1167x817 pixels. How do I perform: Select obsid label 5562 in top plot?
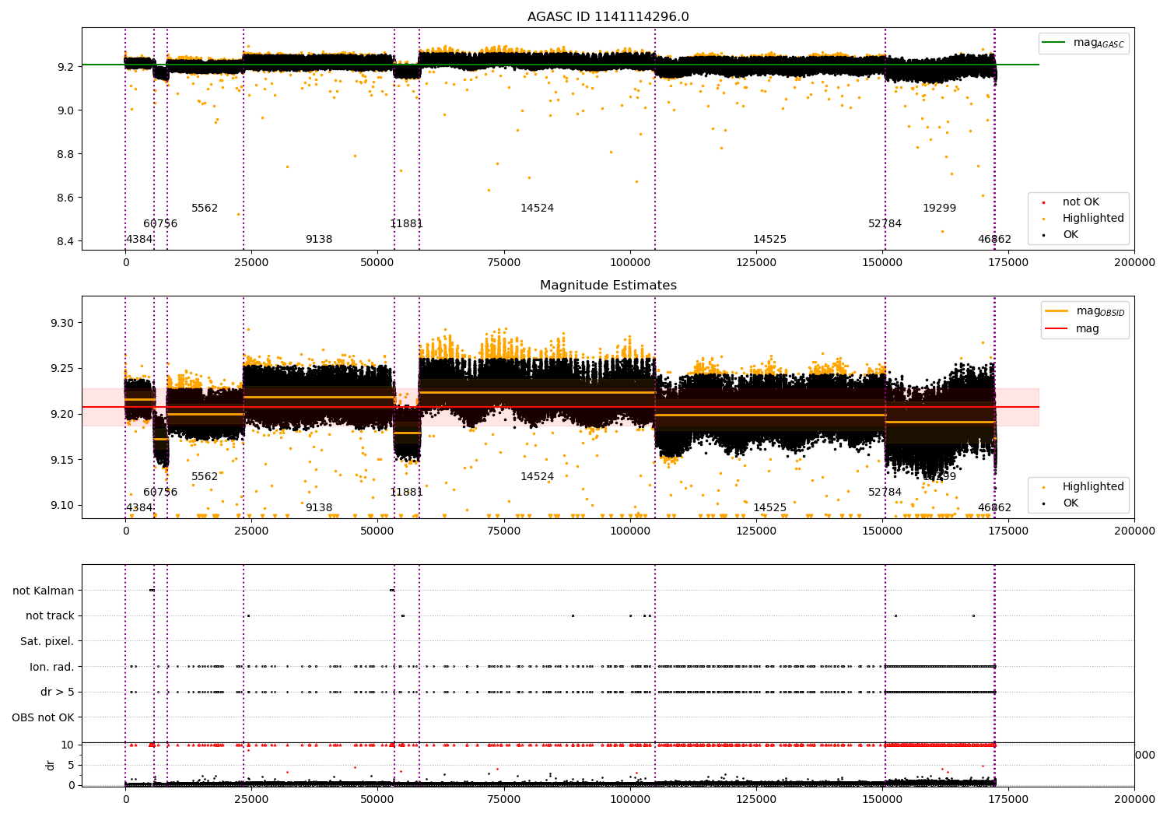click(x=205, y=209)
